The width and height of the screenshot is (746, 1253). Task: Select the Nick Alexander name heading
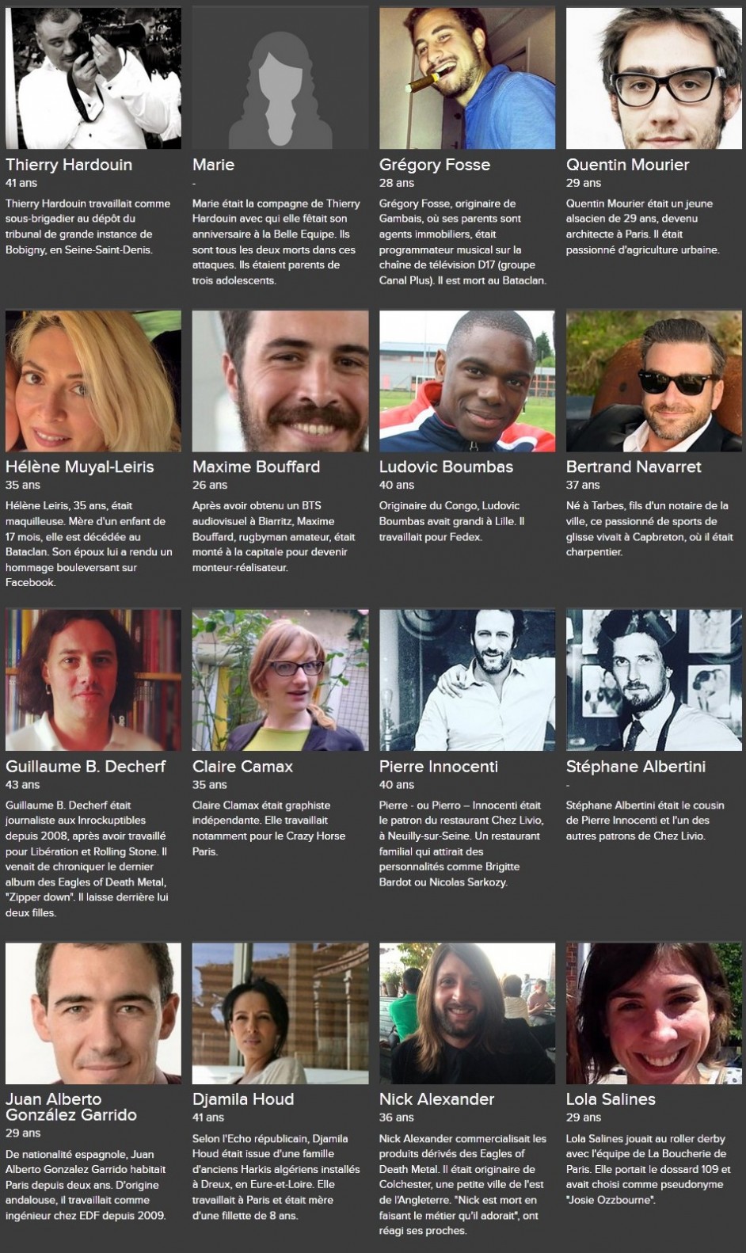[x=436, y=1099]
